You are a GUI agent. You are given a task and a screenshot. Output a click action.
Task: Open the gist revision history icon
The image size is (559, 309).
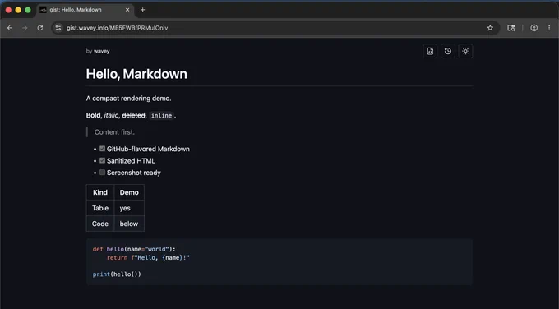tap(448, 51)
